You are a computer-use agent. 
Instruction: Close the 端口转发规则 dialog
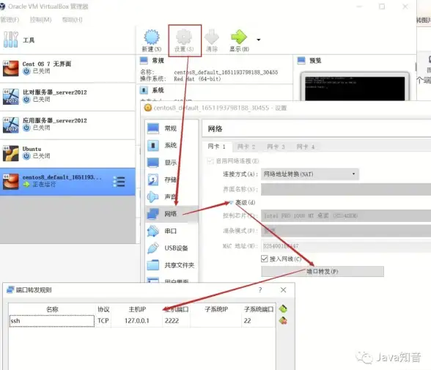(x=284, y=290)
